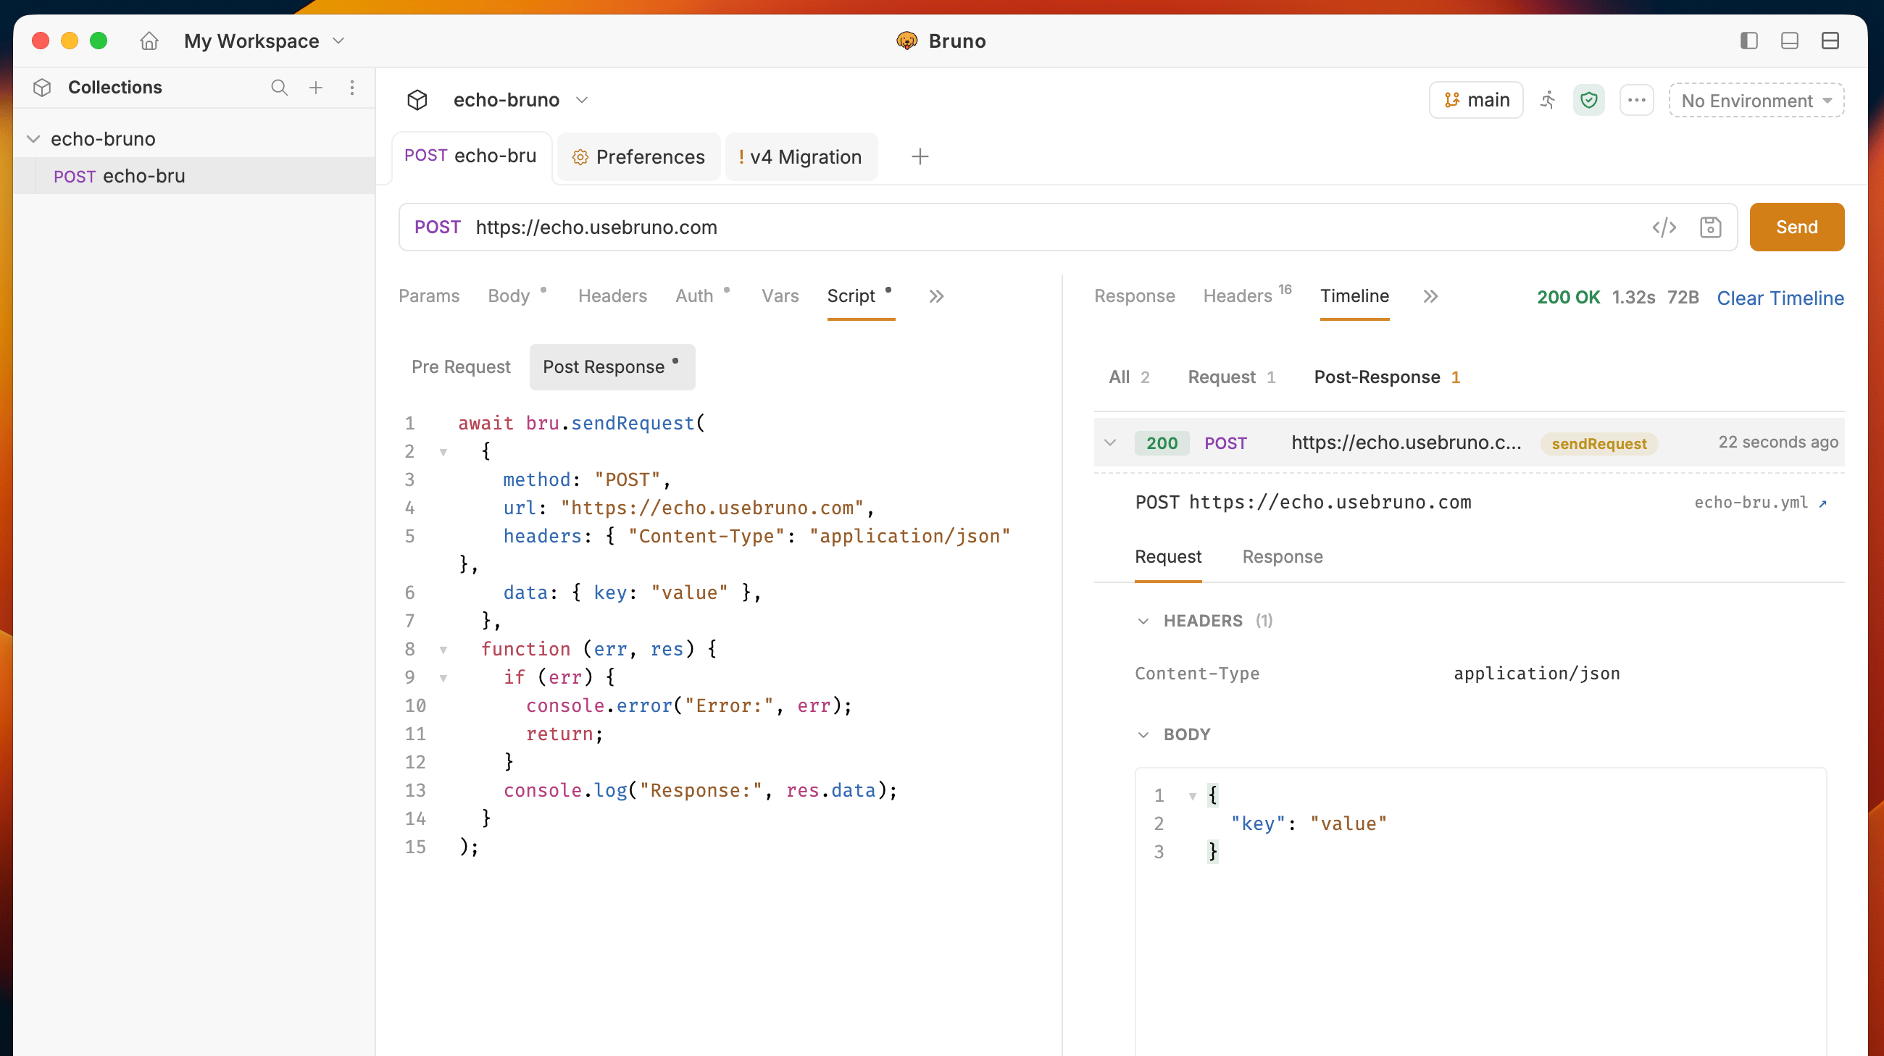Switch to the Preferences tab
The width and height of the screenshot is (1884, 1056).
[x=638, y=157]
